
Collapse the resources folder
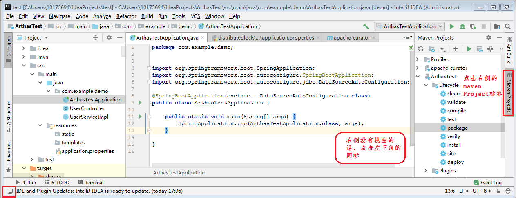(40, 125)
